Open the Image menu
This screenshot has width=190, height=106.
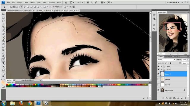pos(19,2)
